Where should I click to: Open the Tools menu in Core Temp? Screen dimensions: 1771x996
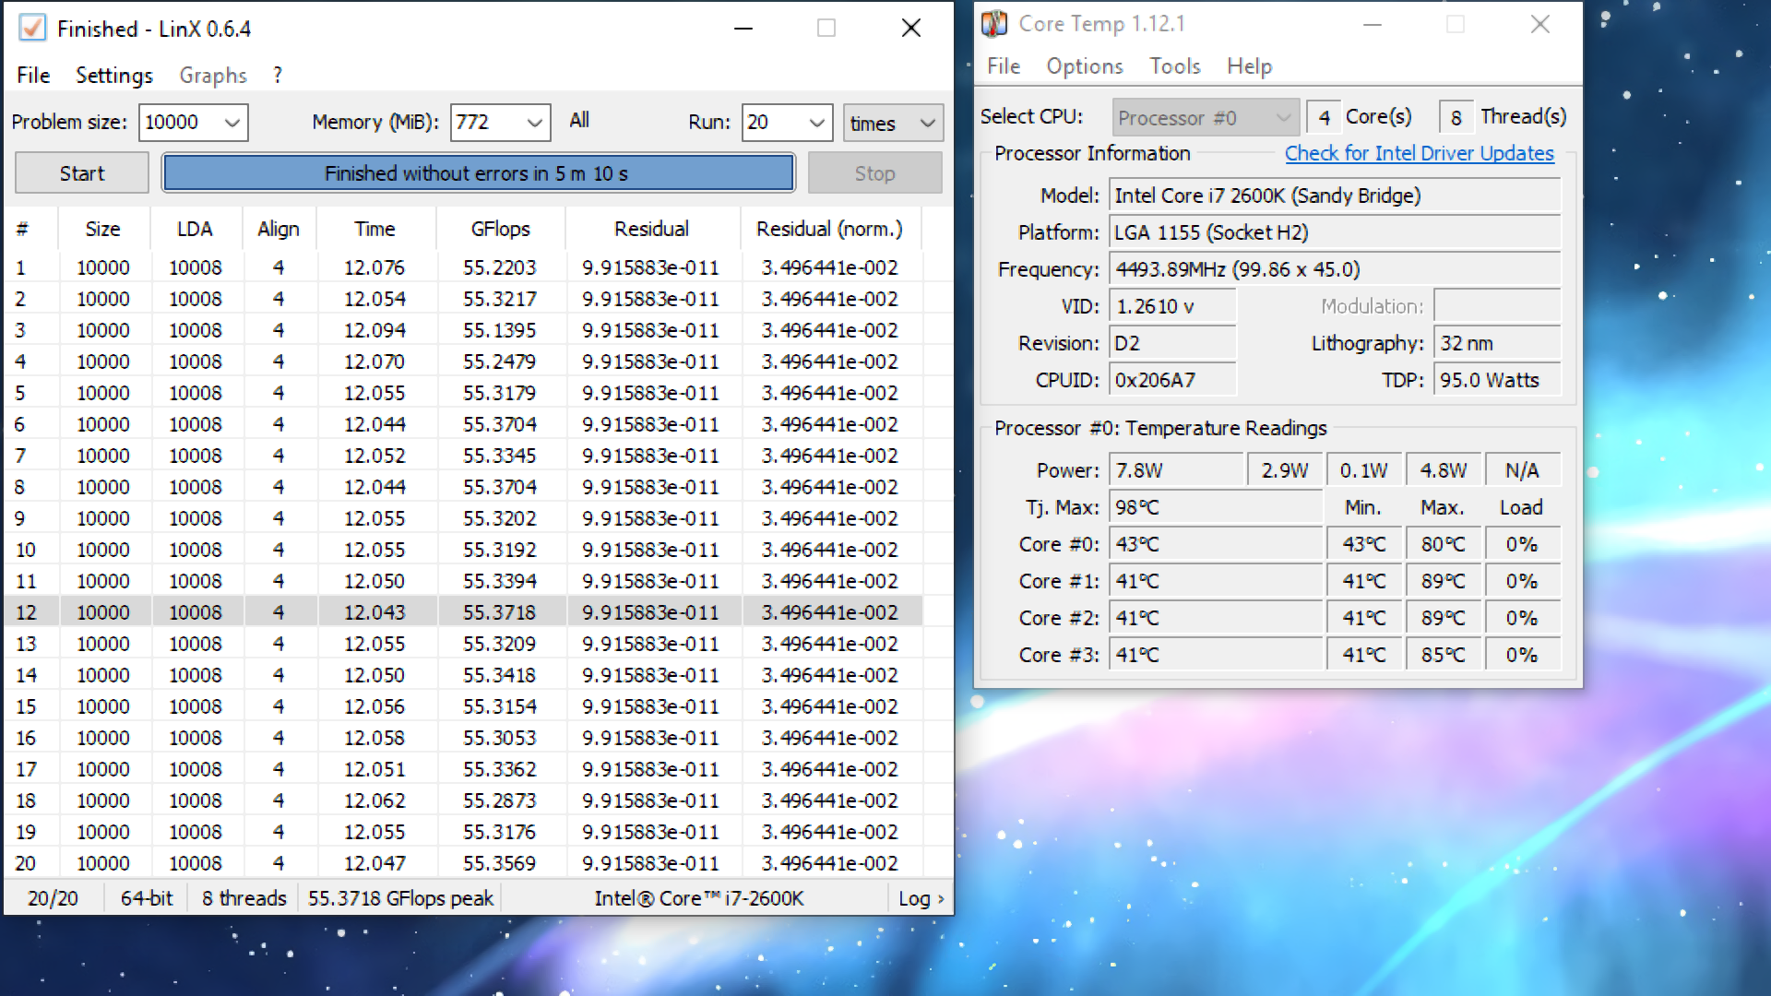pos(1175,66)
